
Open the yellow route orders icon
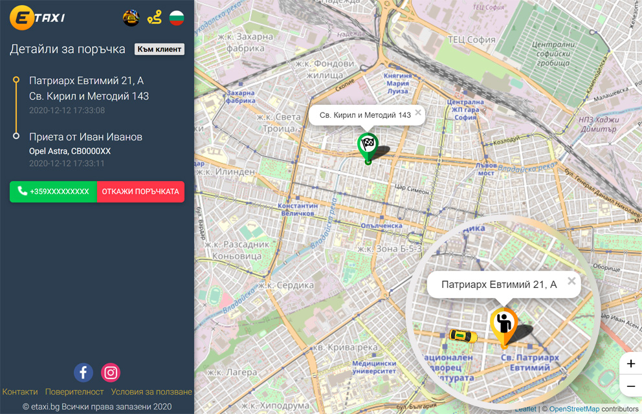click(155, 17)
